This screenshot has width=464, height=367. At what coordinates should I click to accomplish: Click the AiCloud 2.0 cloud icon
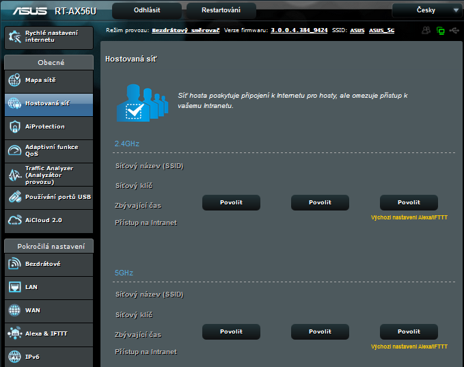coord(15,220)
